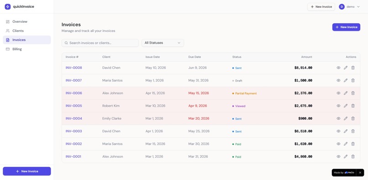Click the Partial Payment status label
Viewport: 368px width, 180px height.
[246, 93]
